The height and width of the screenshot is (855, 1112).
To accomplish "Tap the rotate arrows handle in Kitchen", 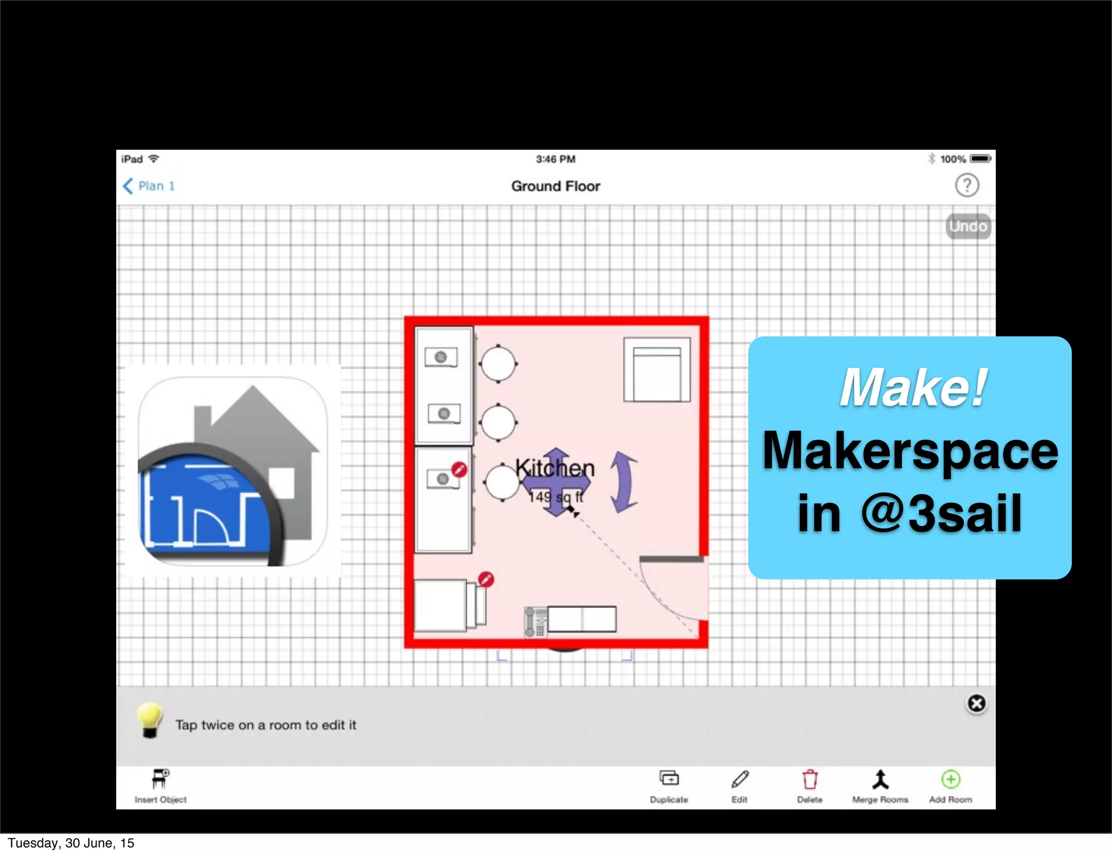I will (x=623, y=482).
